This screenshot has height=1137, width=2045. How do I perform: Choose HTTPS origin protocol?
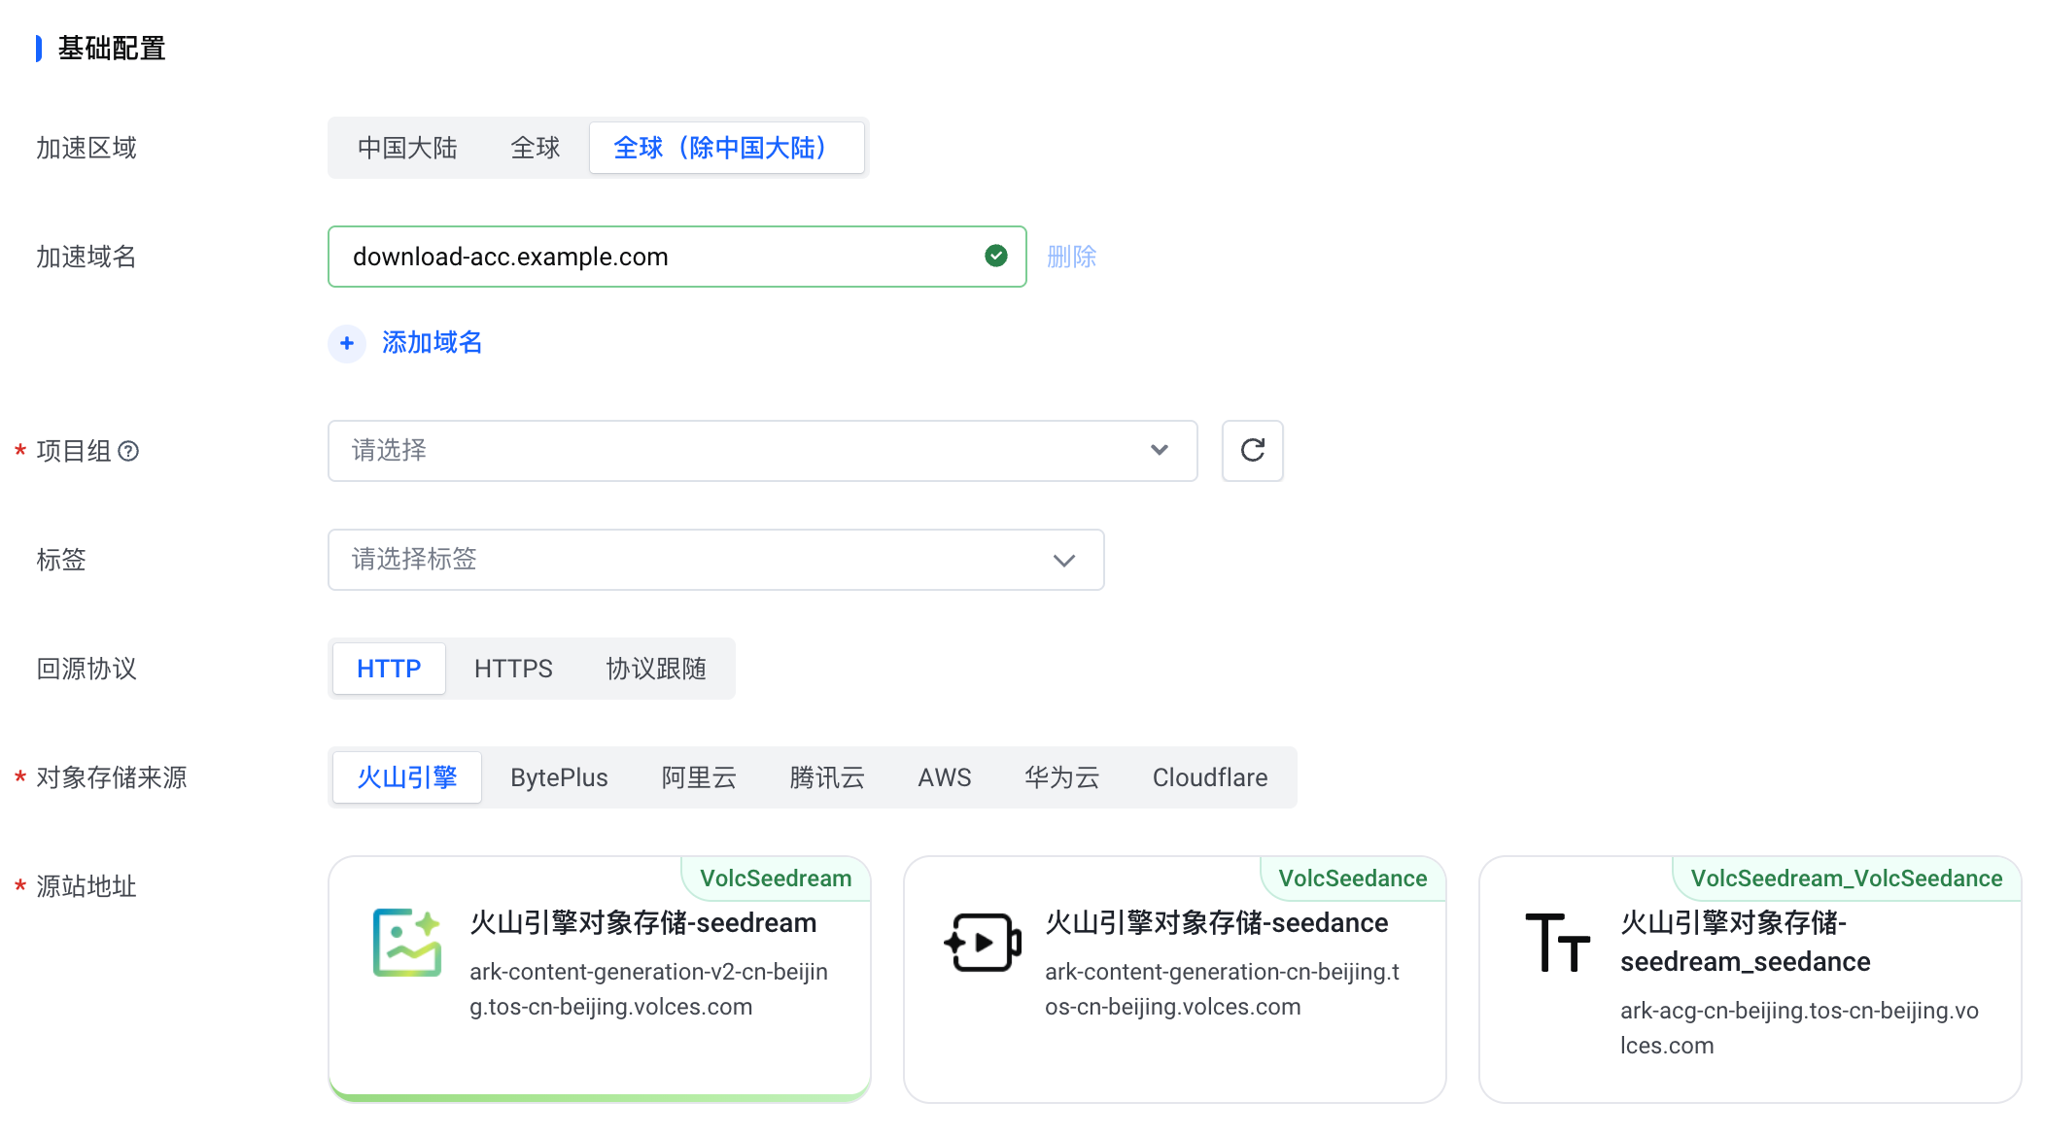coord(513,669)
